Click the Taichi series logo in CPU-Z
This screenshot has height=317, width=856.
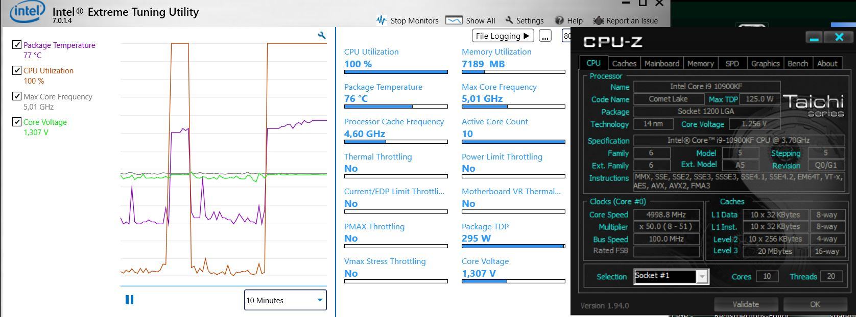click(813, 105)
